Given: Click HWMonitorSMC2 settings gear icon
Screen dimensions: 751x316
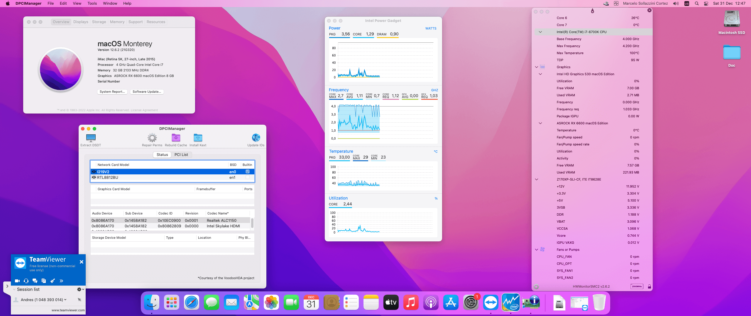Looking at the screenshot, I should click(x=536, y=287).
